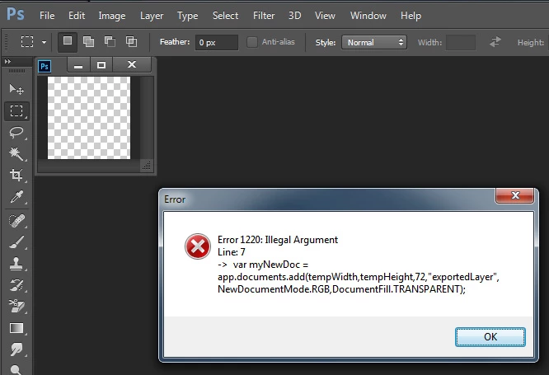
Task: Select the Move tool
Action: coord(16,89)
